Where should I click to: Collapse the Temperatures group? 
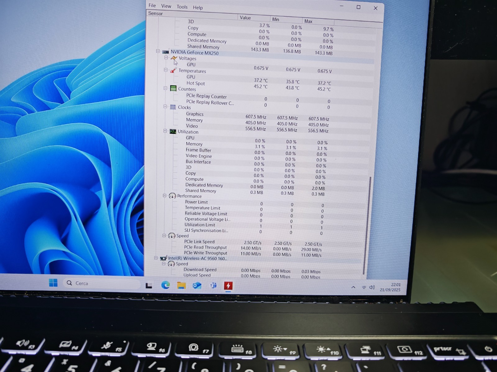click(x=166, y=70)
